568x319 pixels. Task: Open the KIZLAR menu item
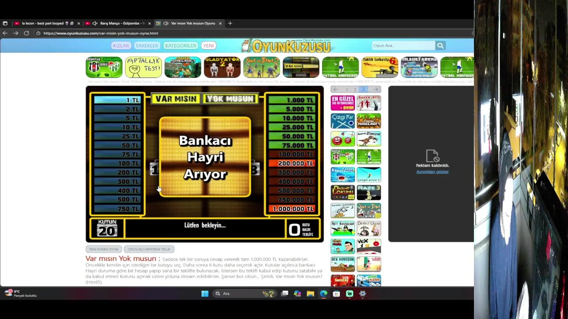(x=121, y=46)
